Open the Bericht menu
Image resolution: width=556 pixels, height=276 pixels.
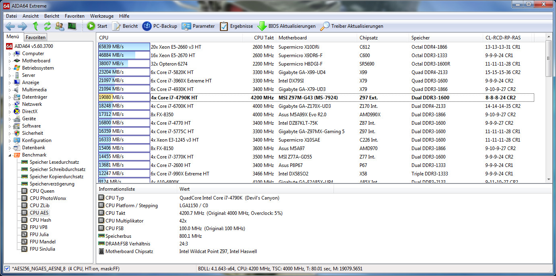pos(52,16)
